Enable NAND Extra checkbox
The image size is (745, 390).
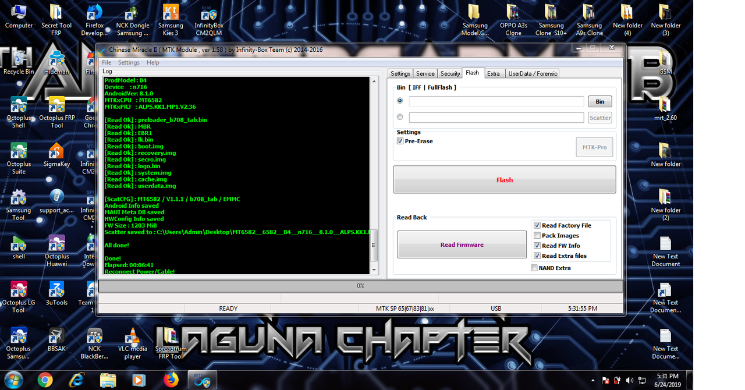pos(534,268)
